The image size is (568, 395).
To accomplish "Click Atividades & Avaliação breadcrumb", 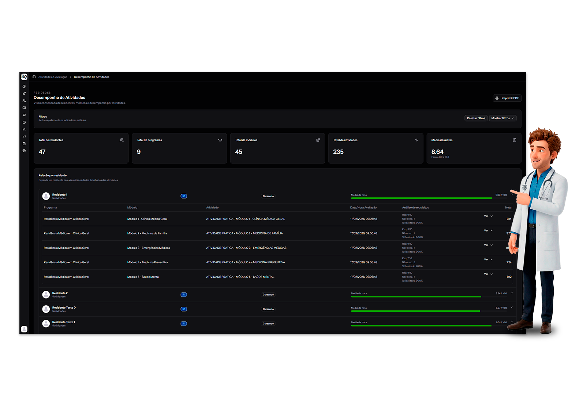I will [53, 77].
